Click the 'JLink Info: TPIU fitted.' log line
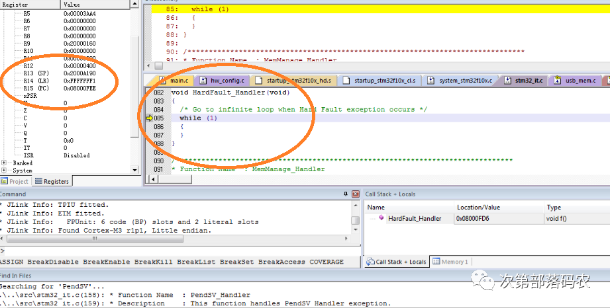Screen dimensions: 610x308 pyautogui.click(x=54, y=205)
